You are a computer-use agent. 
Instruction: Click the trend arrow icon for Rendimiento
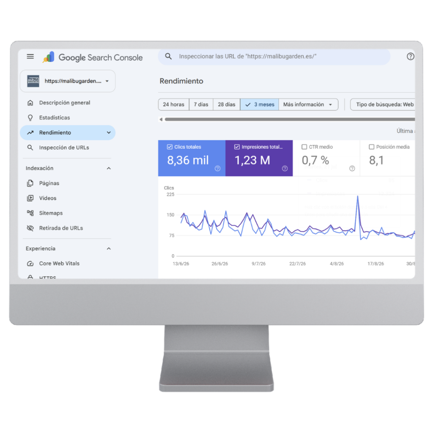coord(30,132)
